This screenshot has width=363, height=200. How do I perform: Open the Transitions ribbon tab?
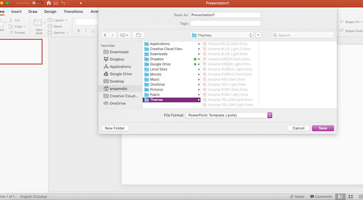coord(73,11)
